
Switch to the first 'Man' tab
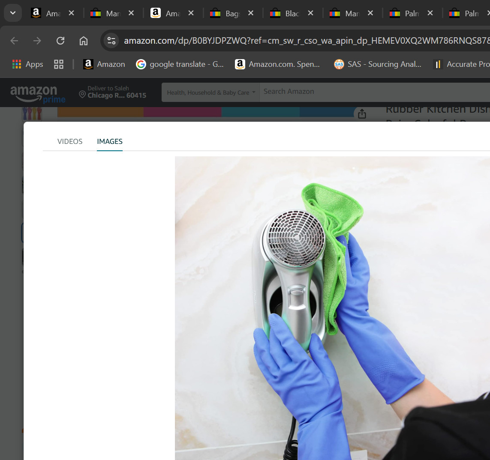(106, 13)
